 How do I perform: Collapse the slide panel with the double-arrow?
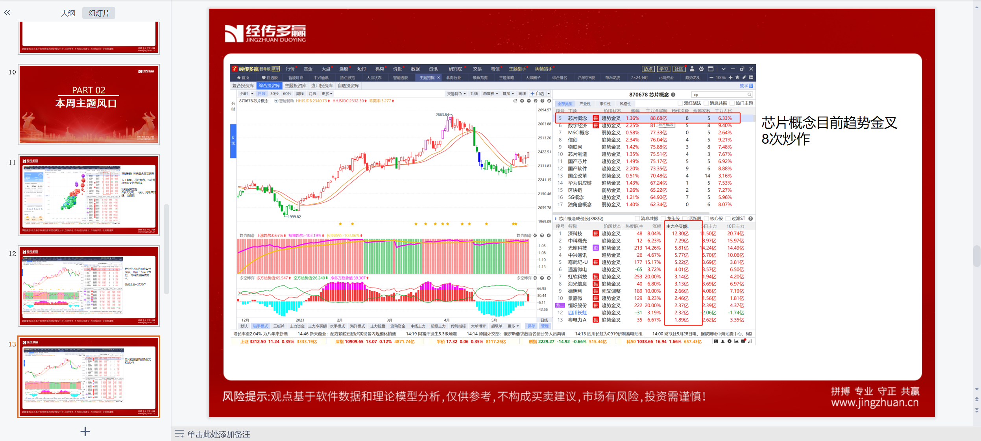(7, 13)
